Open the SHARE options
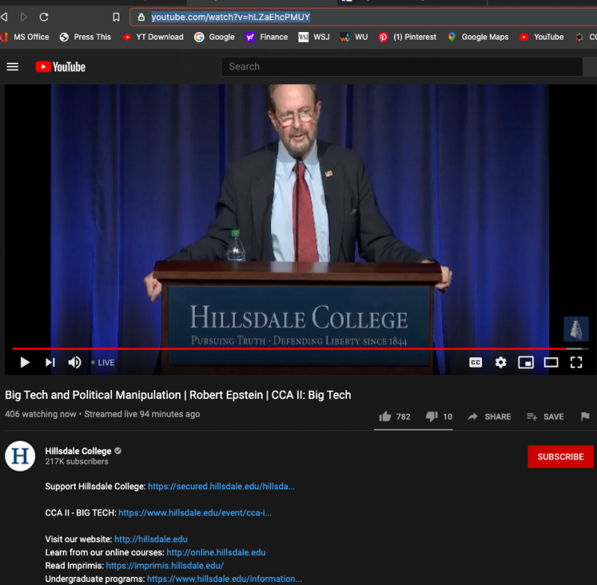Image resolution: width=597 pixels, height=585 pixels. pos(489,416)
